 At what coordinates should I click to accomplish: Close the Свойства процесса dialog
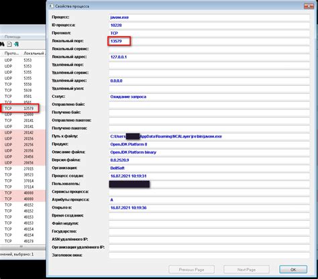pos(309,6)
